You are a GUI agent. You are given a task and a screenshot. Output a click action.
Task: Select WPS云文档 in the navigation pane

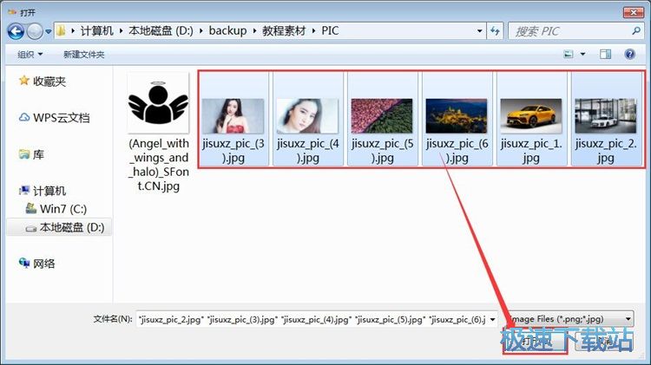tap(61, 118)
